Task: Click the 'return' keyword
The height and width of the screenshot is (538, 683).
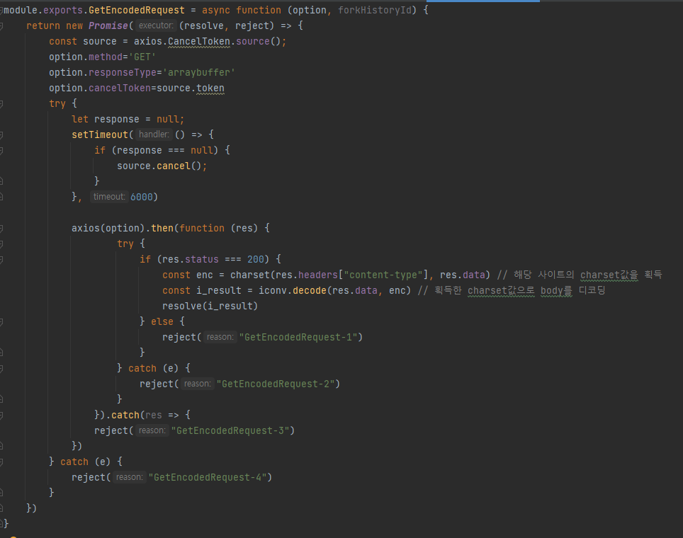Action: [x=43, y=25]
